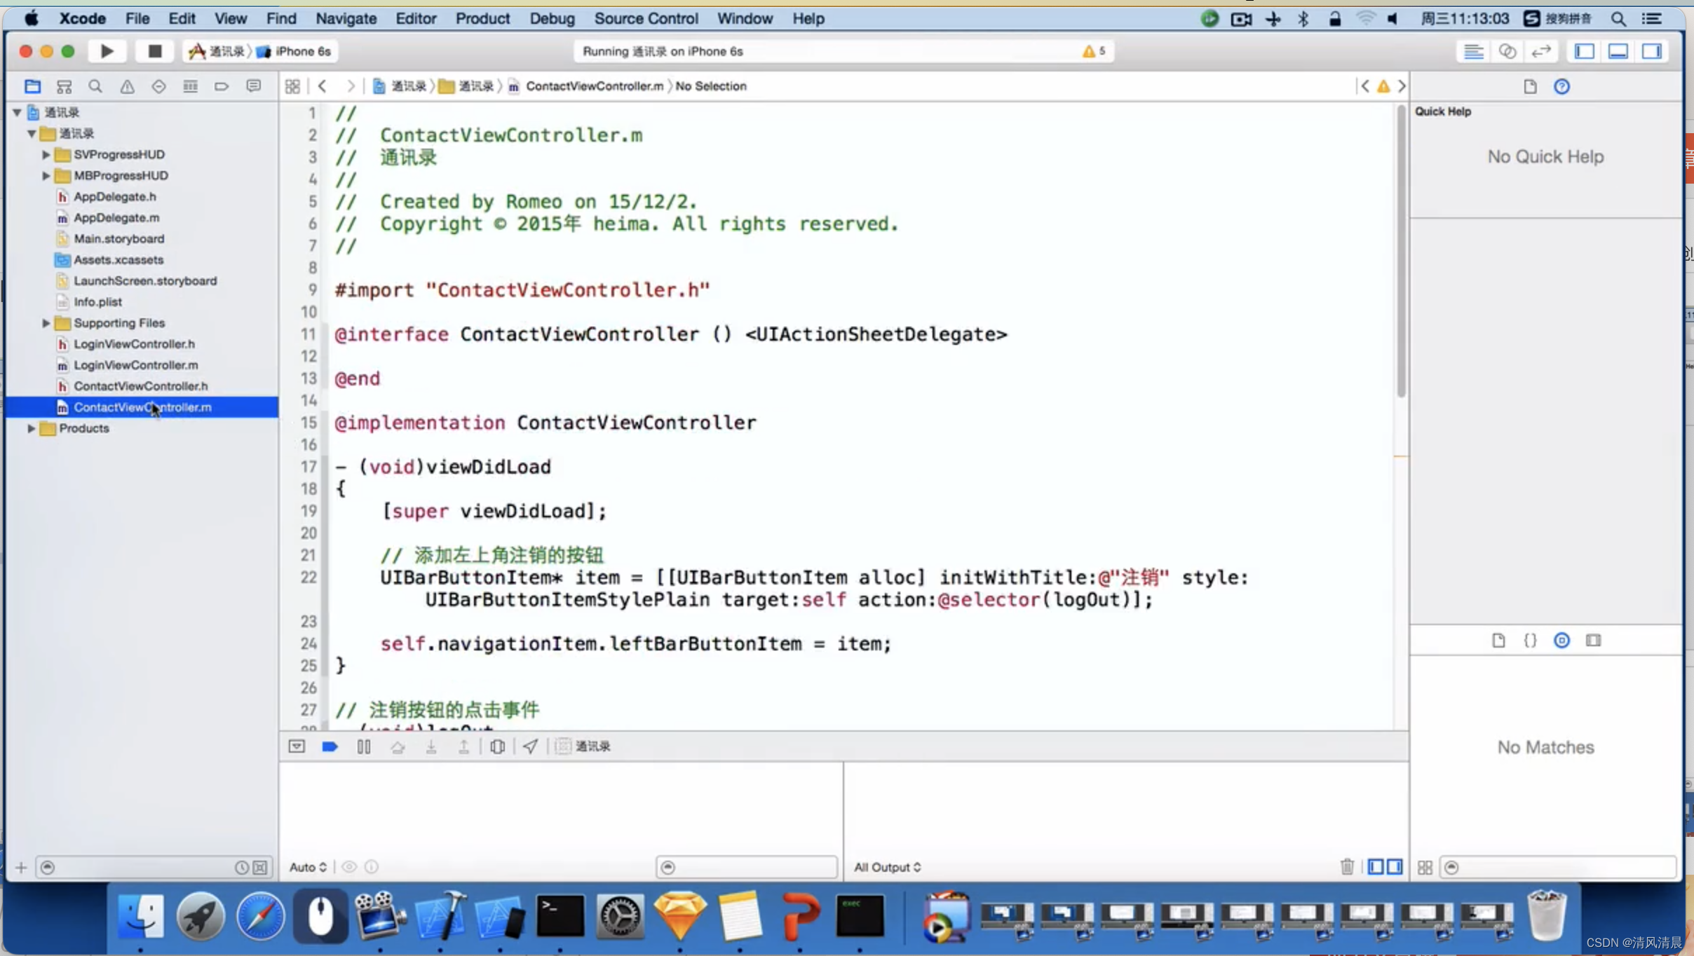Toggle breakpoints activation in debug bar
1694x956 pixels.
[330, 746]
